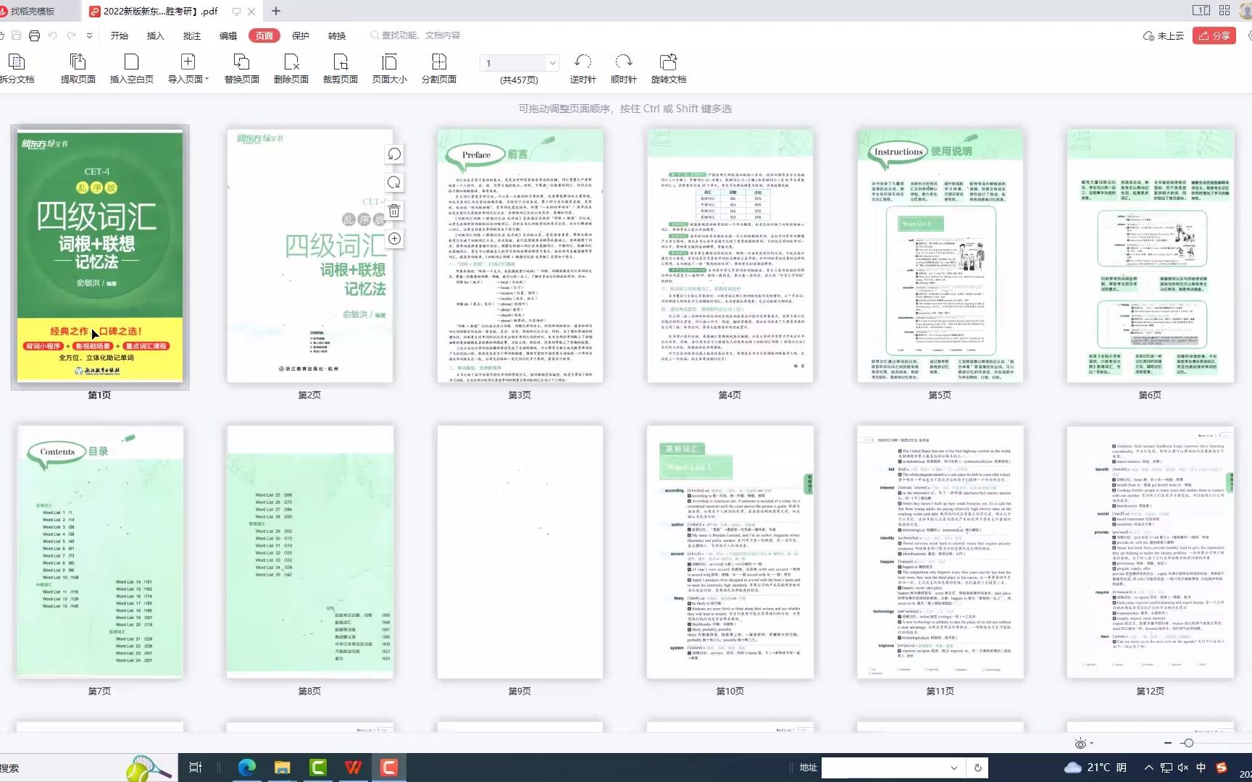Rotate clockwise with 顺时针
The image size is (1252, 782).
click(623, 69)
